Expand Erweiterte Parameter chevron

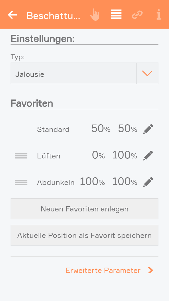pos(151,270)
